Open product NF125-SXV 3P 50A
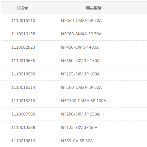 coord(79,127)
